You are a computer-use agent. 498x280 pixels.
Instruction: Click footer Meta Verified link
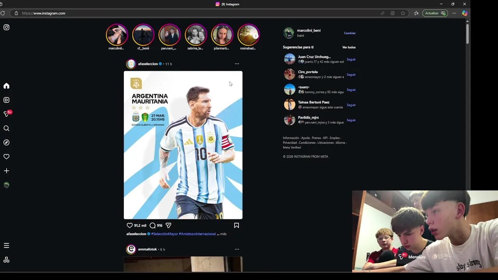(x=292, y=148)
